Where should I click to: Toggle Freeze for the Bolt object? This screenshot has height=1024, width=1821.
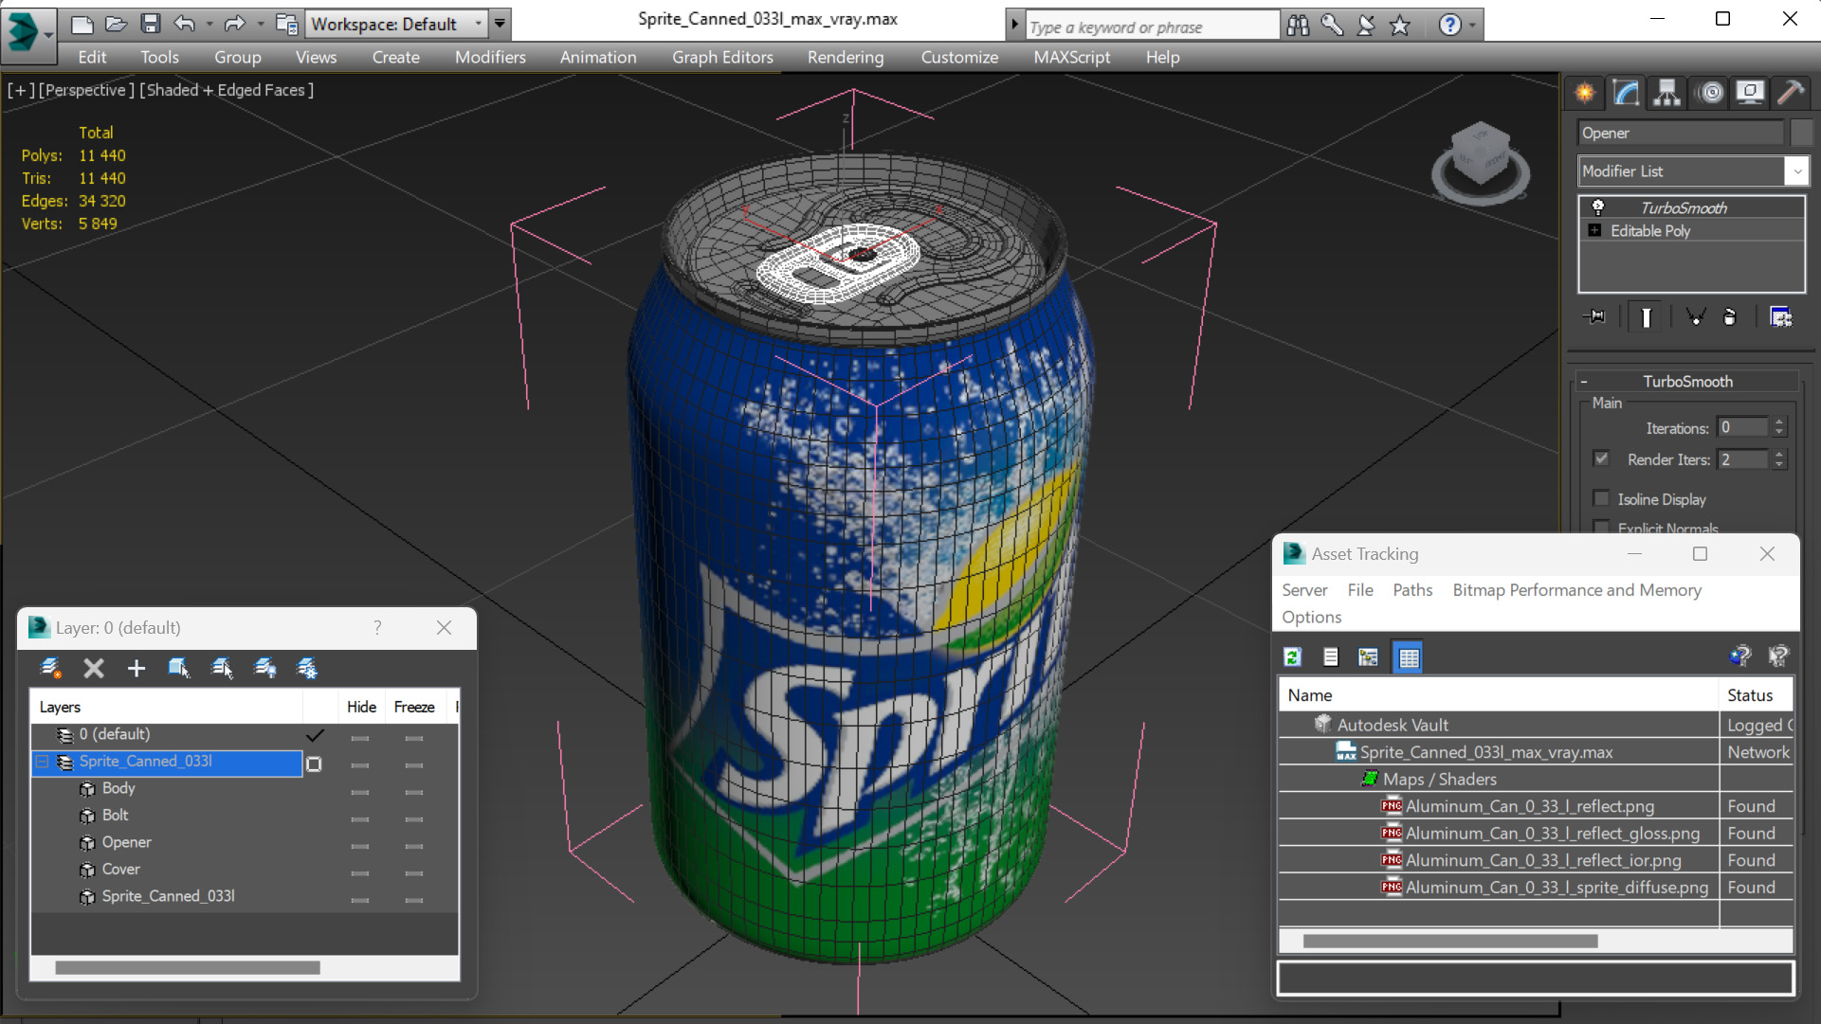coord(414,817)
